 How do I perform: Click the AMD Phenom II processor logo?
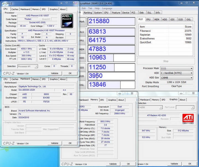point(67,21)
